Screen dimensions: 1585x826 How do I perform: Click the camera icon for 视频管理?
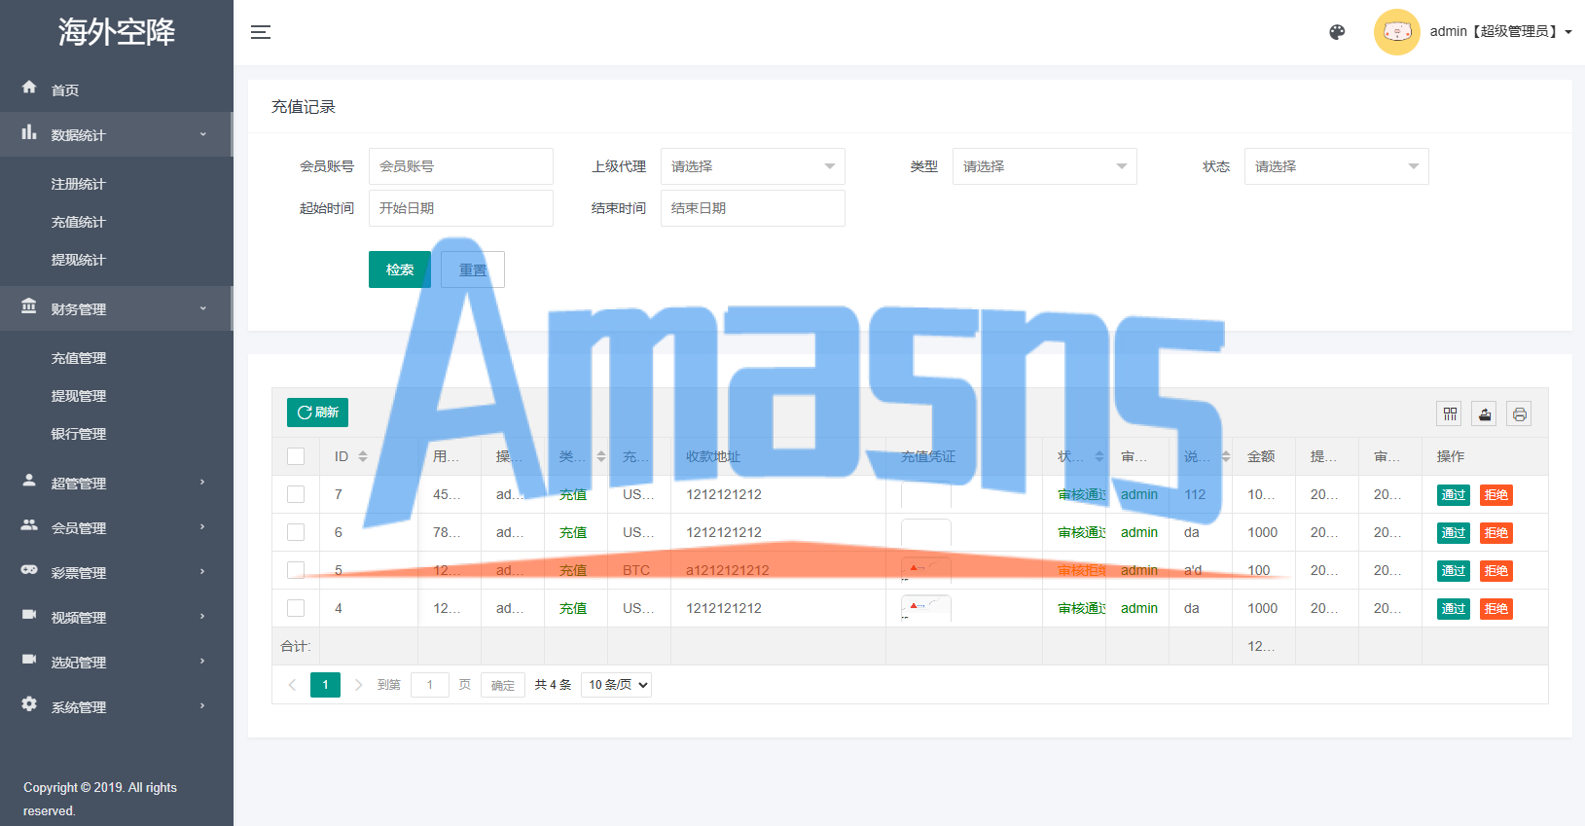click(x=29, y=615)
